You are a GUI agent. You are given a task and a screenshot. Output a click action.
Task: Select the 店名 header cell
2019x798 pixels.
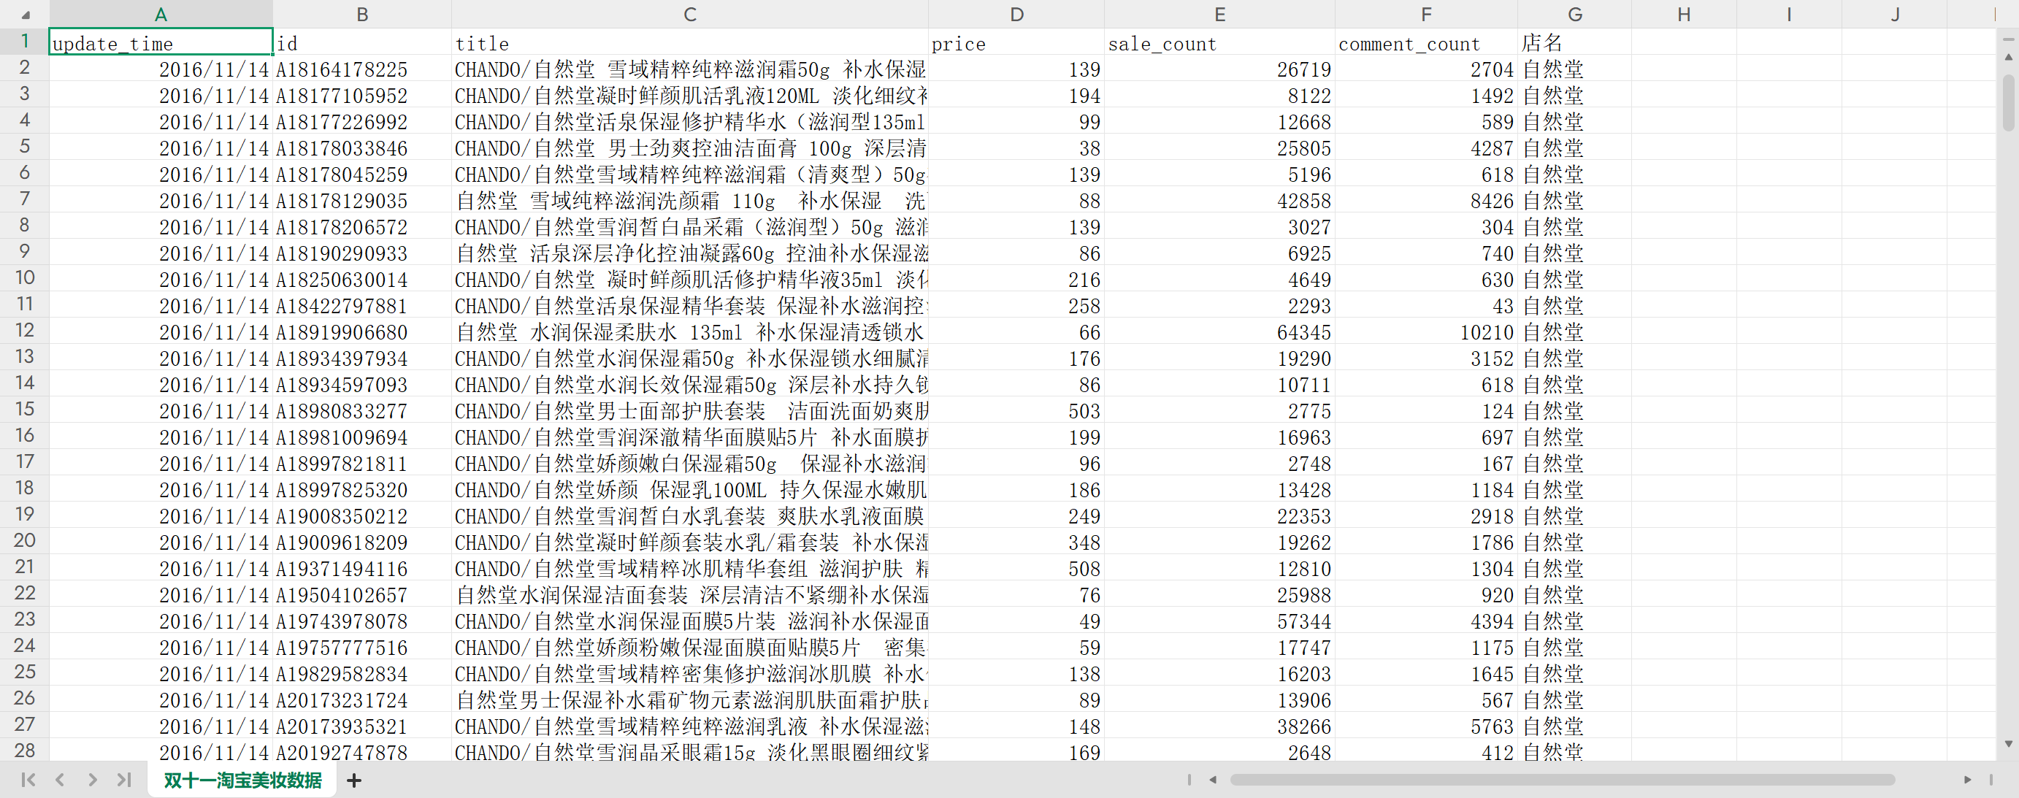(1574, 42)
